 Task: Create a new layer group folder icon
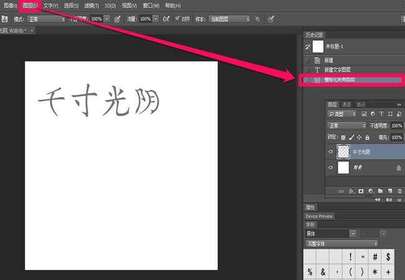pos(381,191)
